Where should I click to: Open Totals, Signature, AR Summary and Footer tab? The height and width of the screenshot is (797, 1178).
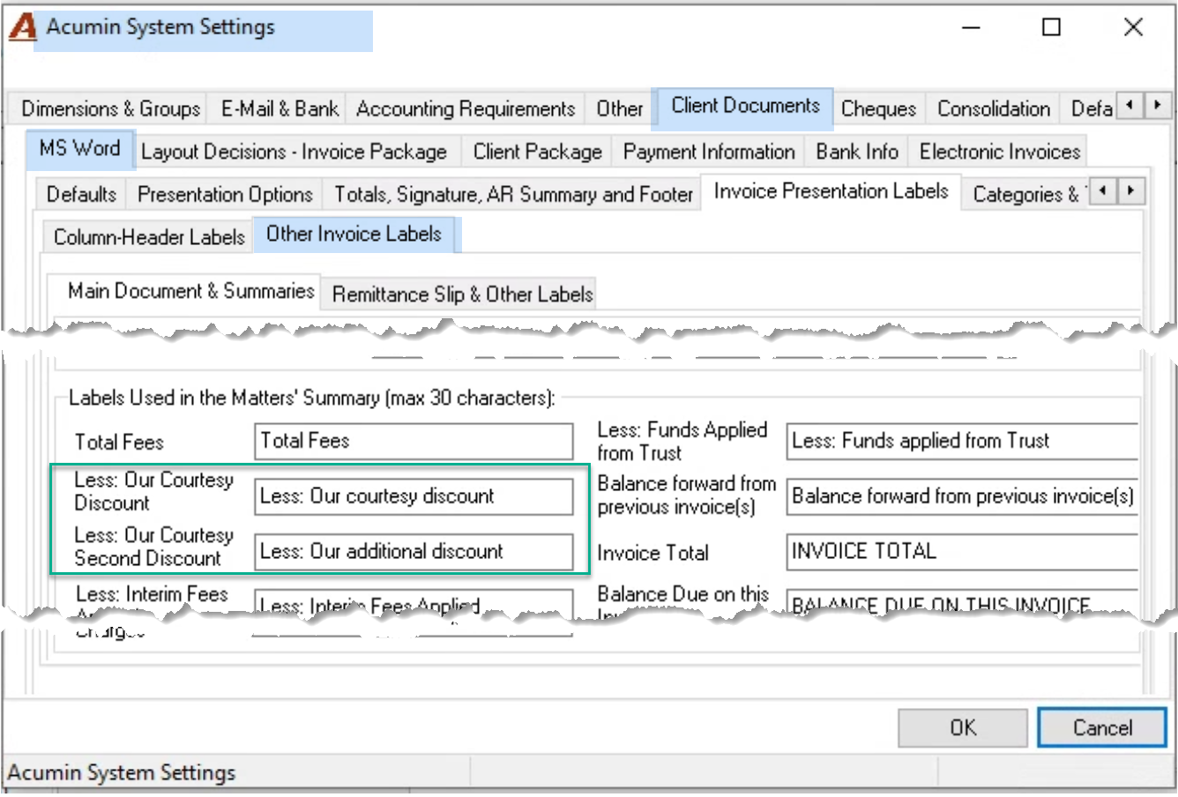(x=513, y=194)
